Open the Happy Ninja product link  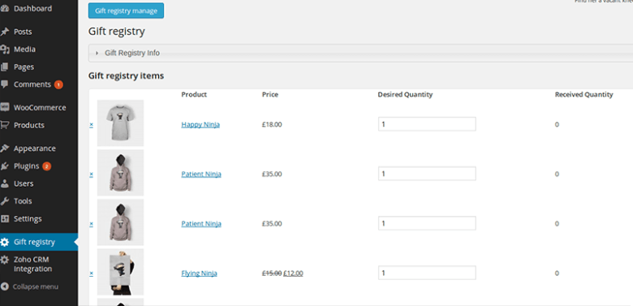200,125
